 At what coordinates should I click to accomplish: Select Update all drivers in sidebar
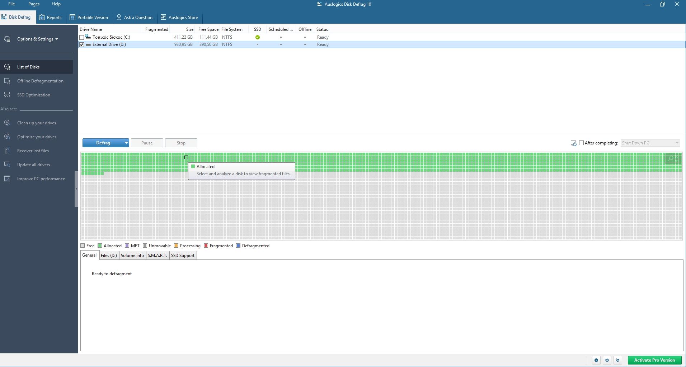tap(33, 165)
